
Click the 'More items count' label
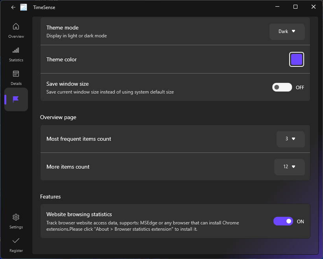68,167
